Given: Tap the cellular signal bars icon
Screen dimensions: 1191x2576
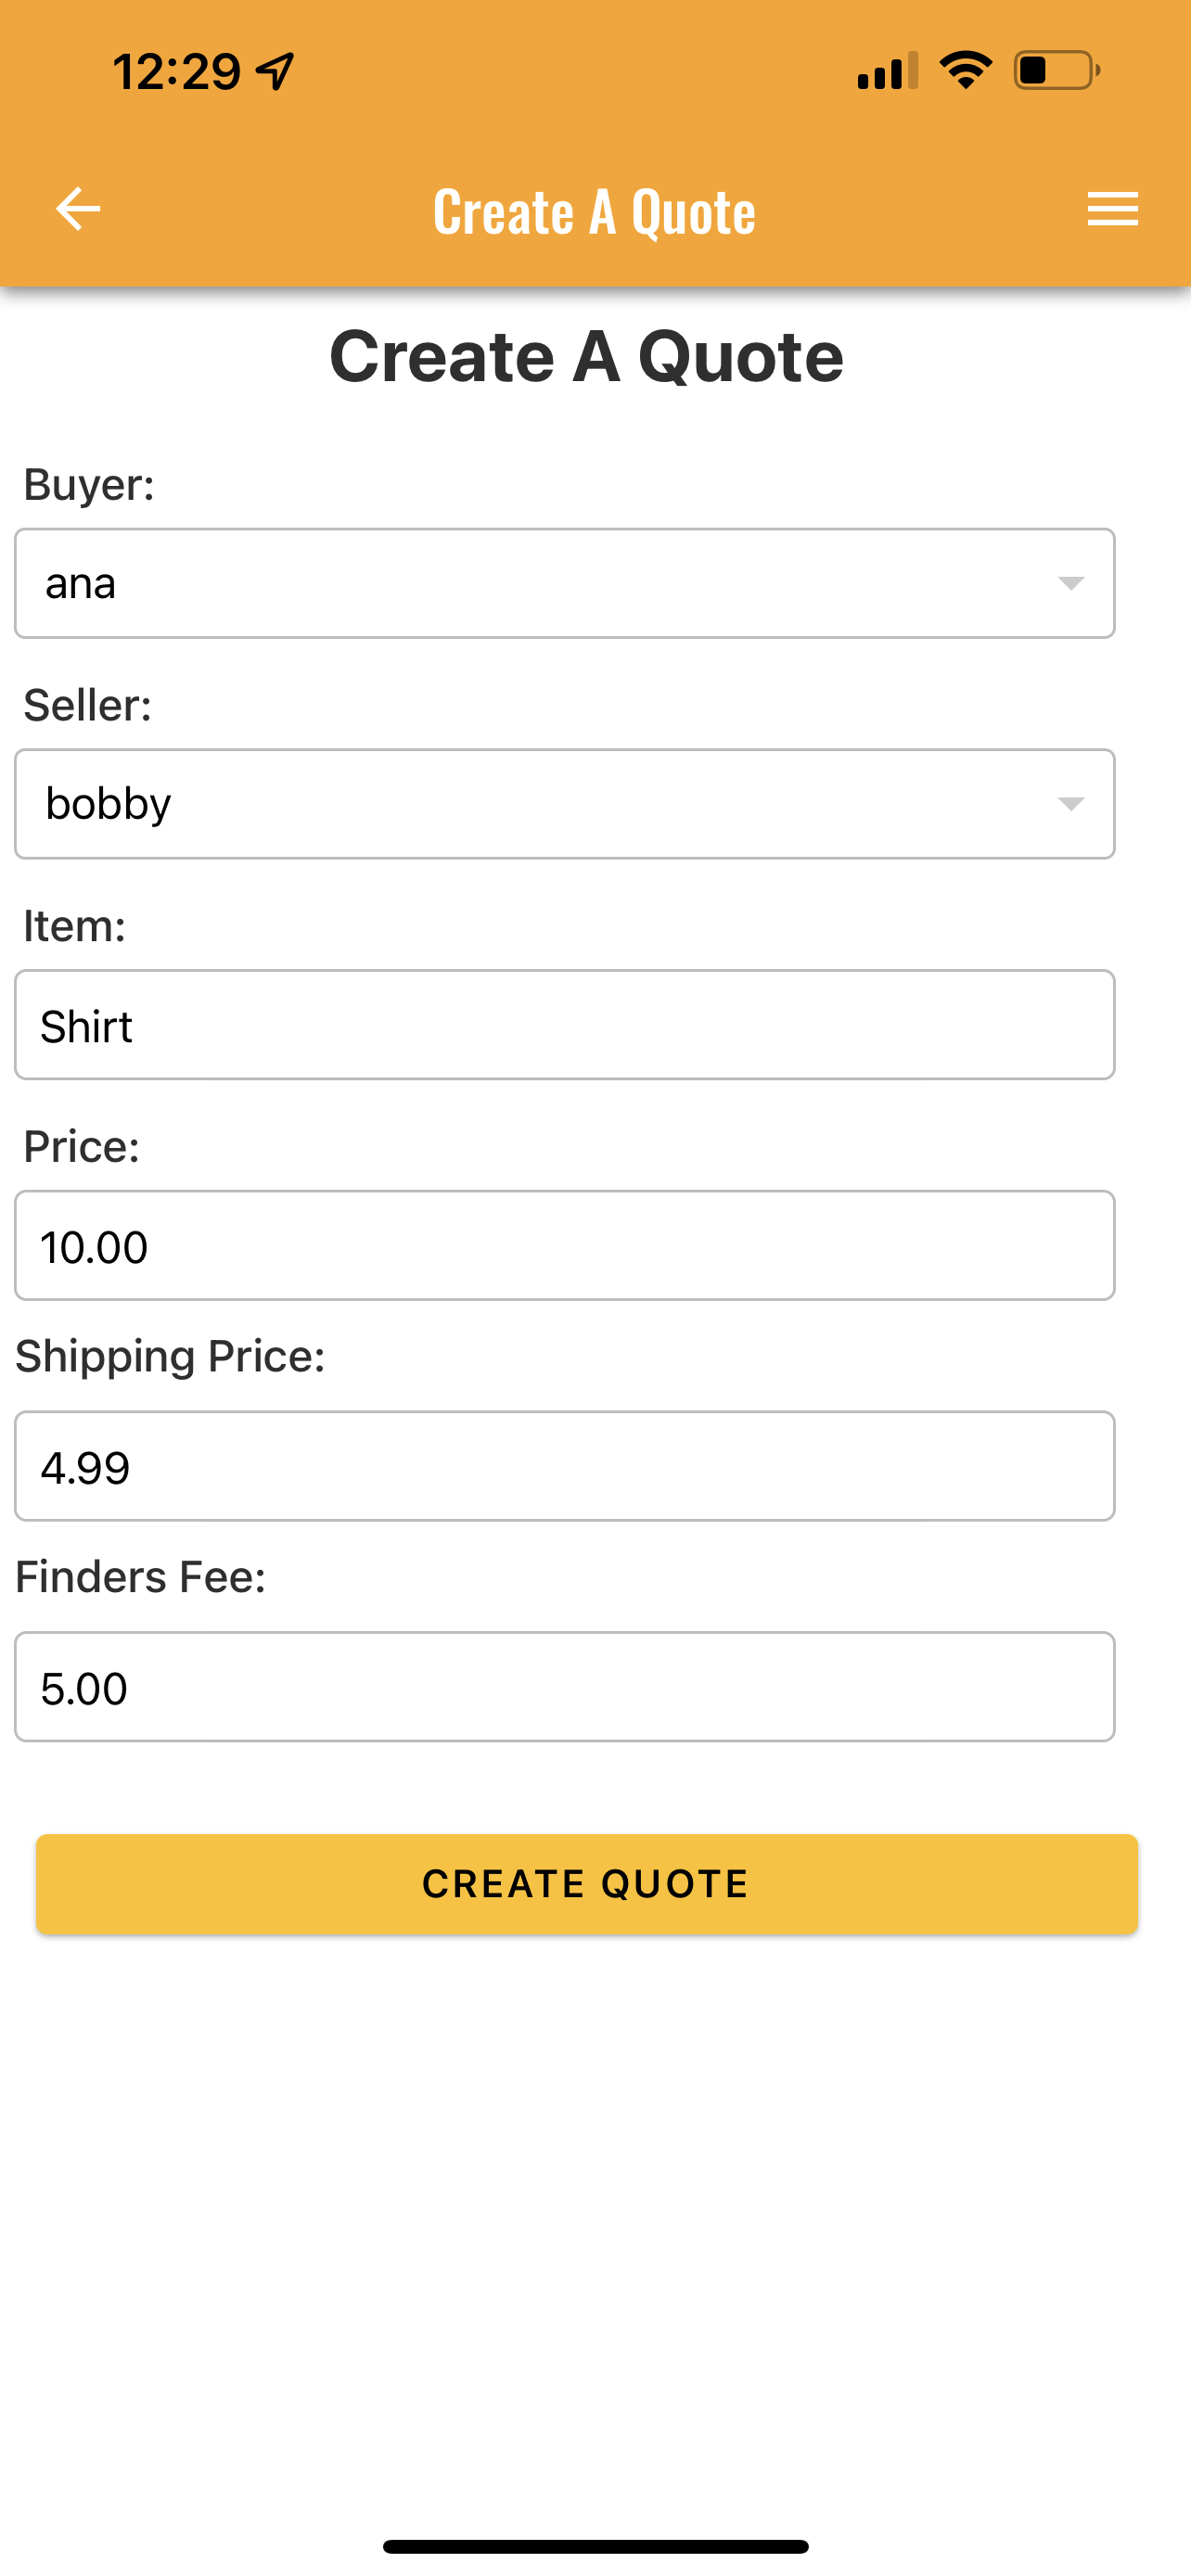Looking at the screenshot, I should 887,71.
